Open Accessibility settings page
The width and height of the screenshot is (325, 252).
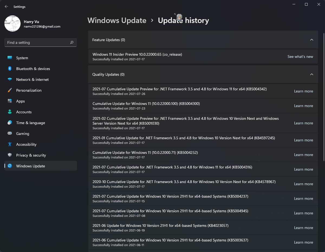[x=41, y=144]
